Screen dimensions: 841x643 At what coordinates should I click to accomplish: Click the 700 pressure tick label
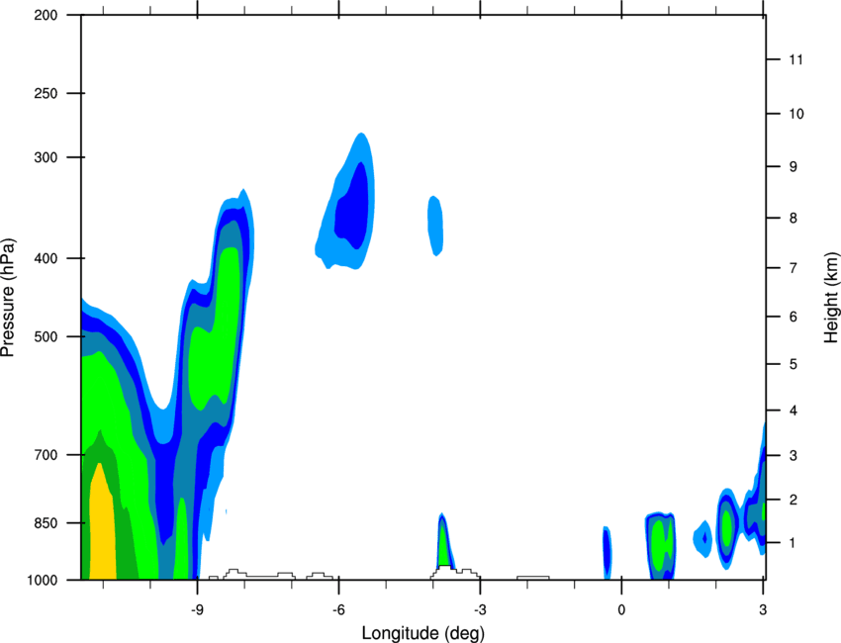point(46,455)
